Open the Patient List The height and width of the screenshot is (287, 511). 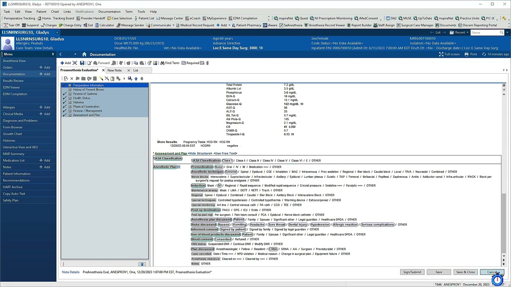pyautogui.click(x=144, y=18)
